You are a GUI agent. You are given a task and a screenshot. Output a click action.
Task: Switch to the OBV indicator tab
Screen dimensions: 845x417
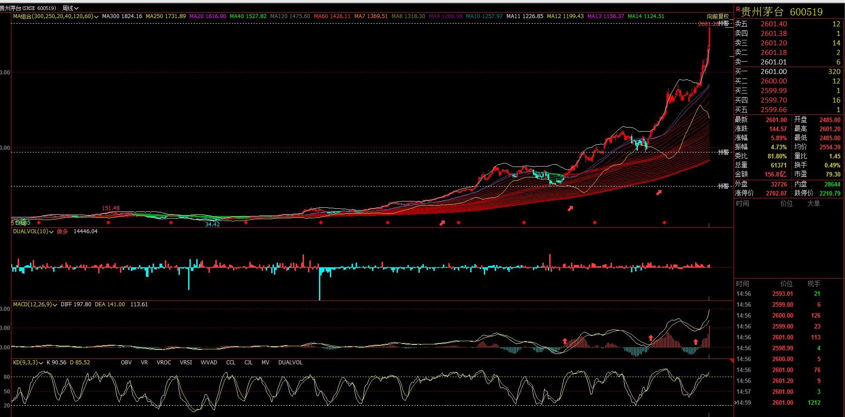126,363
